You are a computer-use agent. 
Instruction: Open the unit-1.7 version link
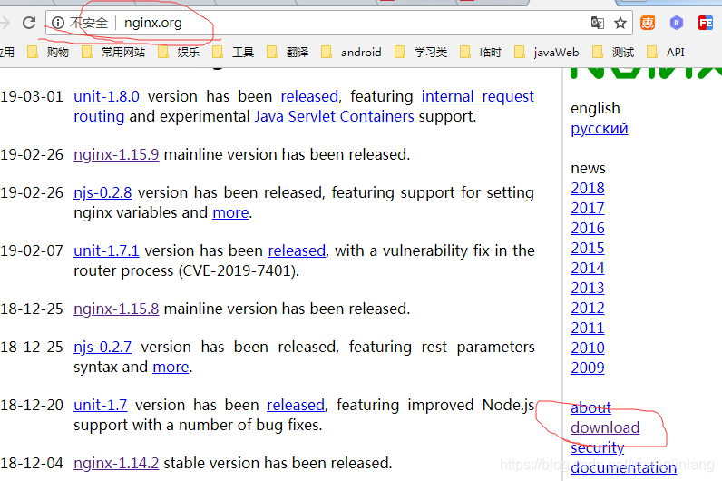[x=101, y=405]
